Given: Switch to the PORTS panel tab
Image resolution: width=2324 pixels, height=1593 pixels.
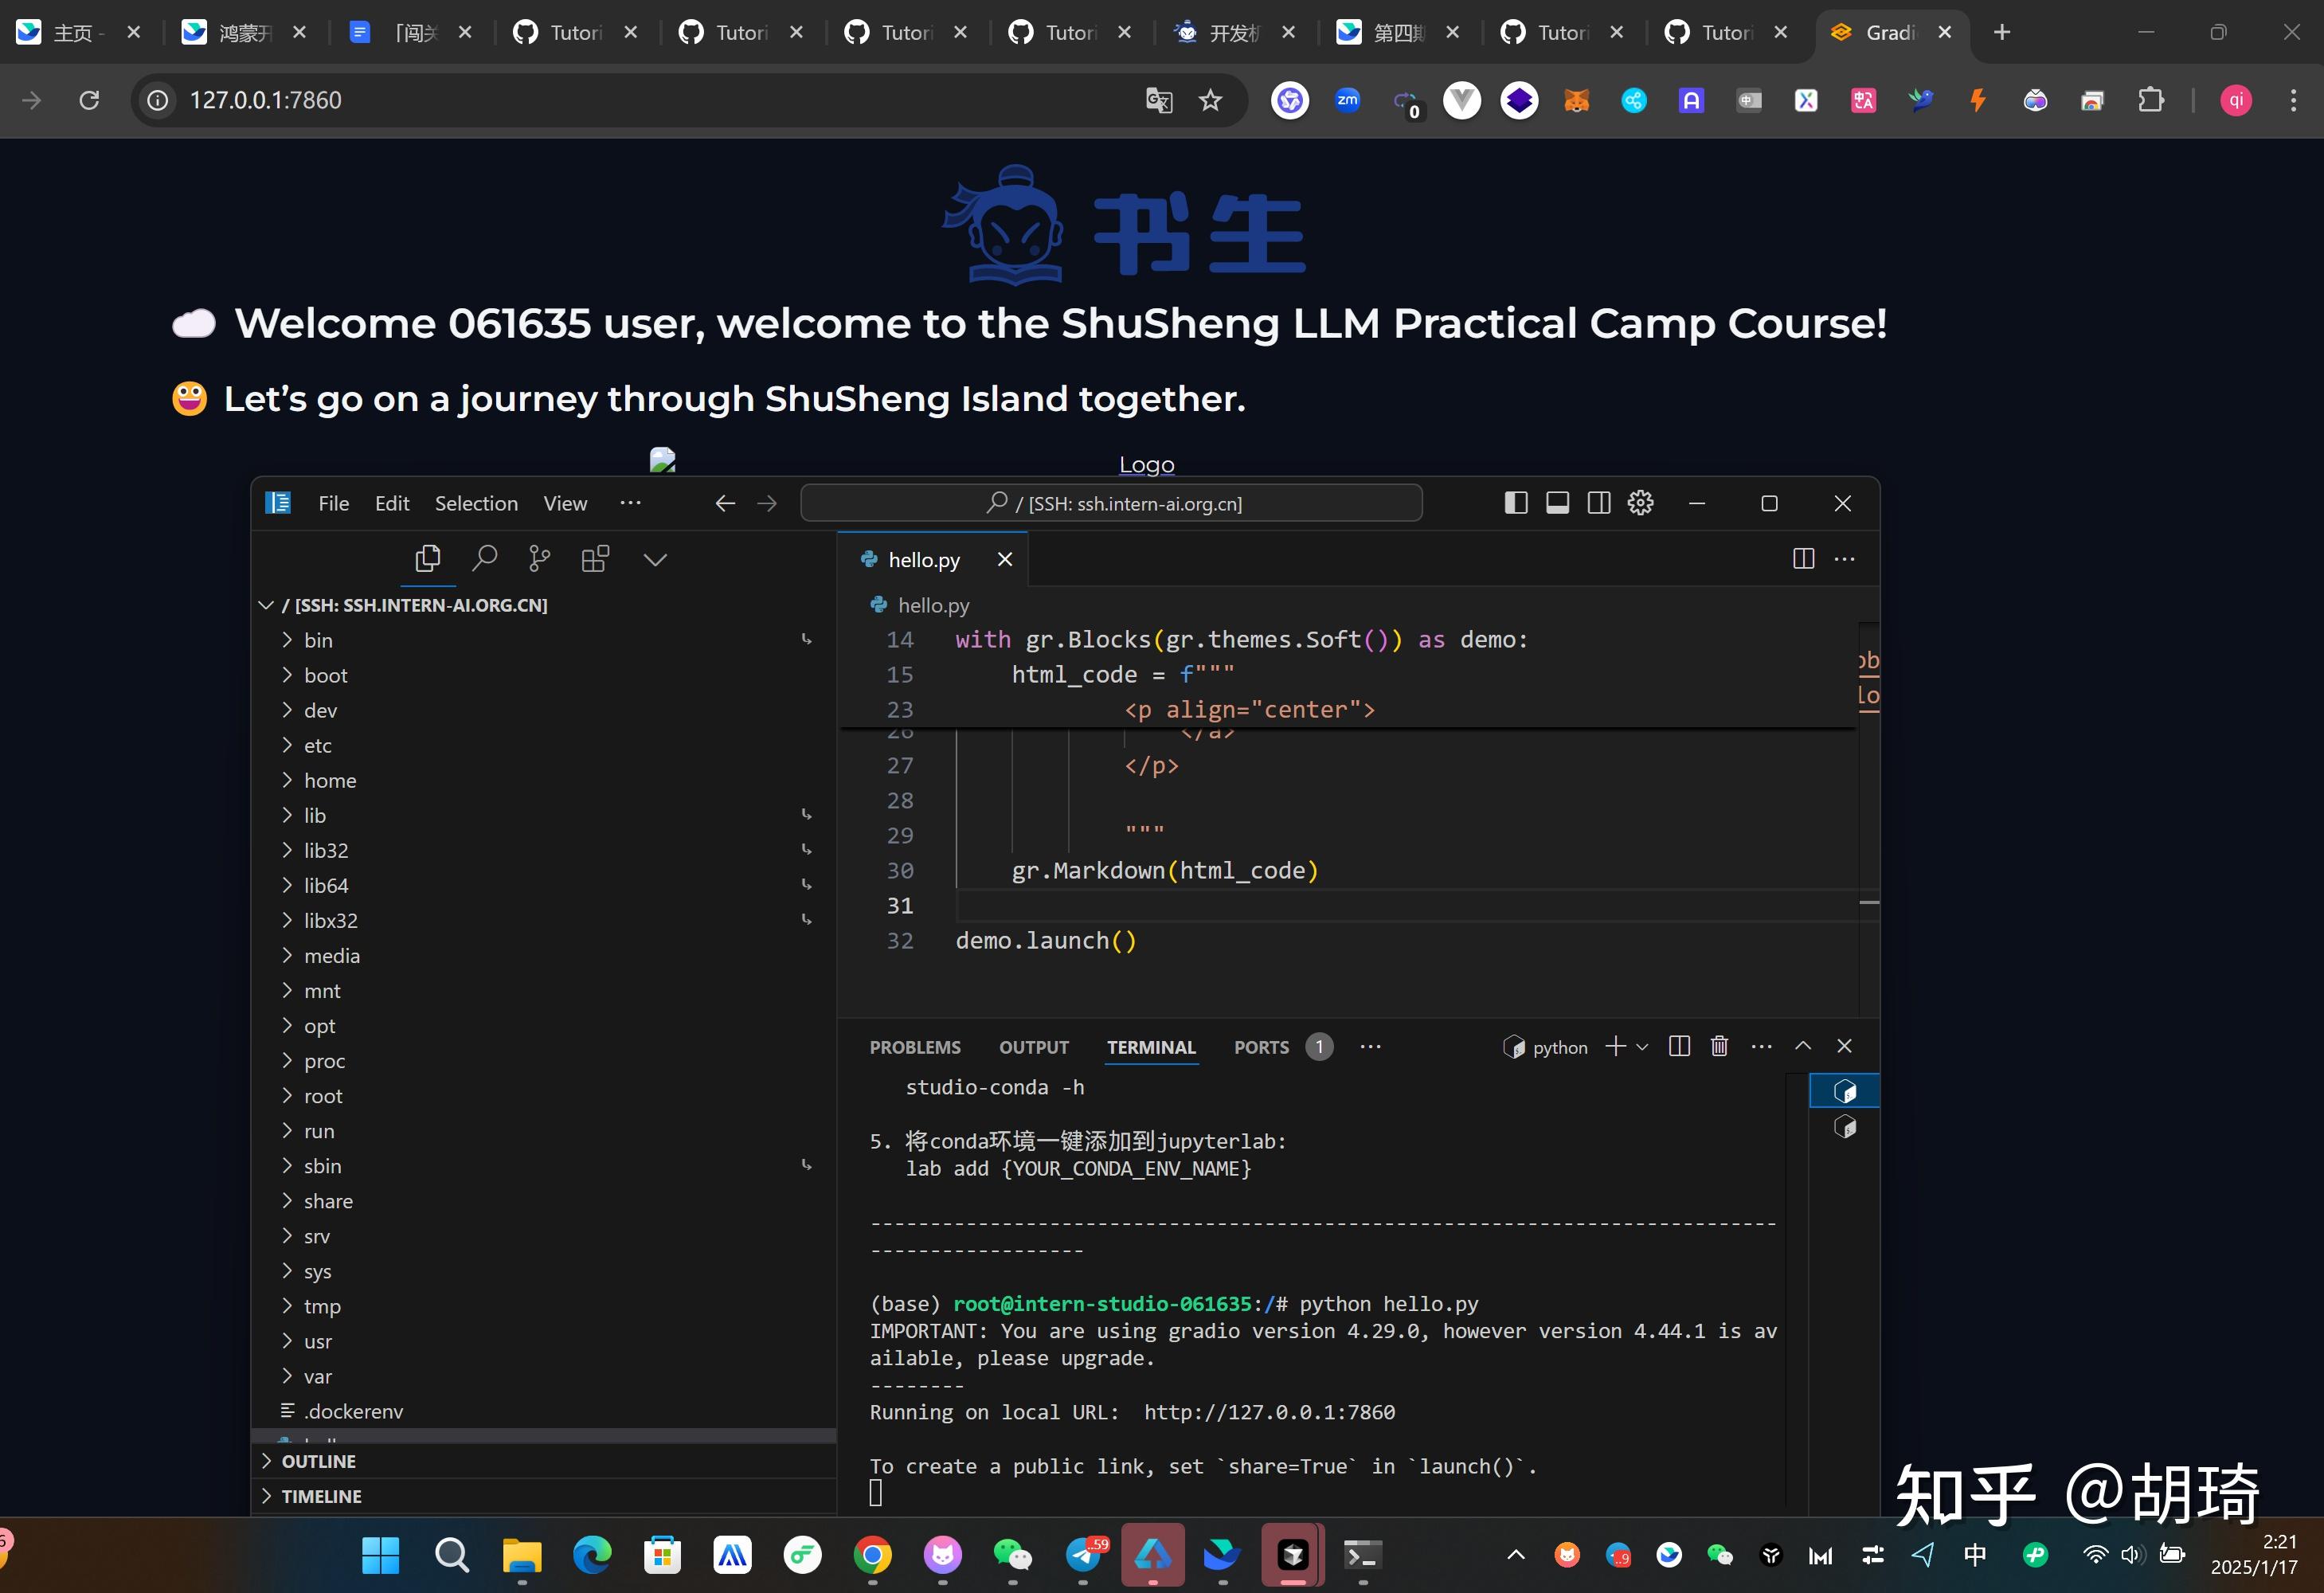Looking at the screenshot, I should click(1261, 1047).
